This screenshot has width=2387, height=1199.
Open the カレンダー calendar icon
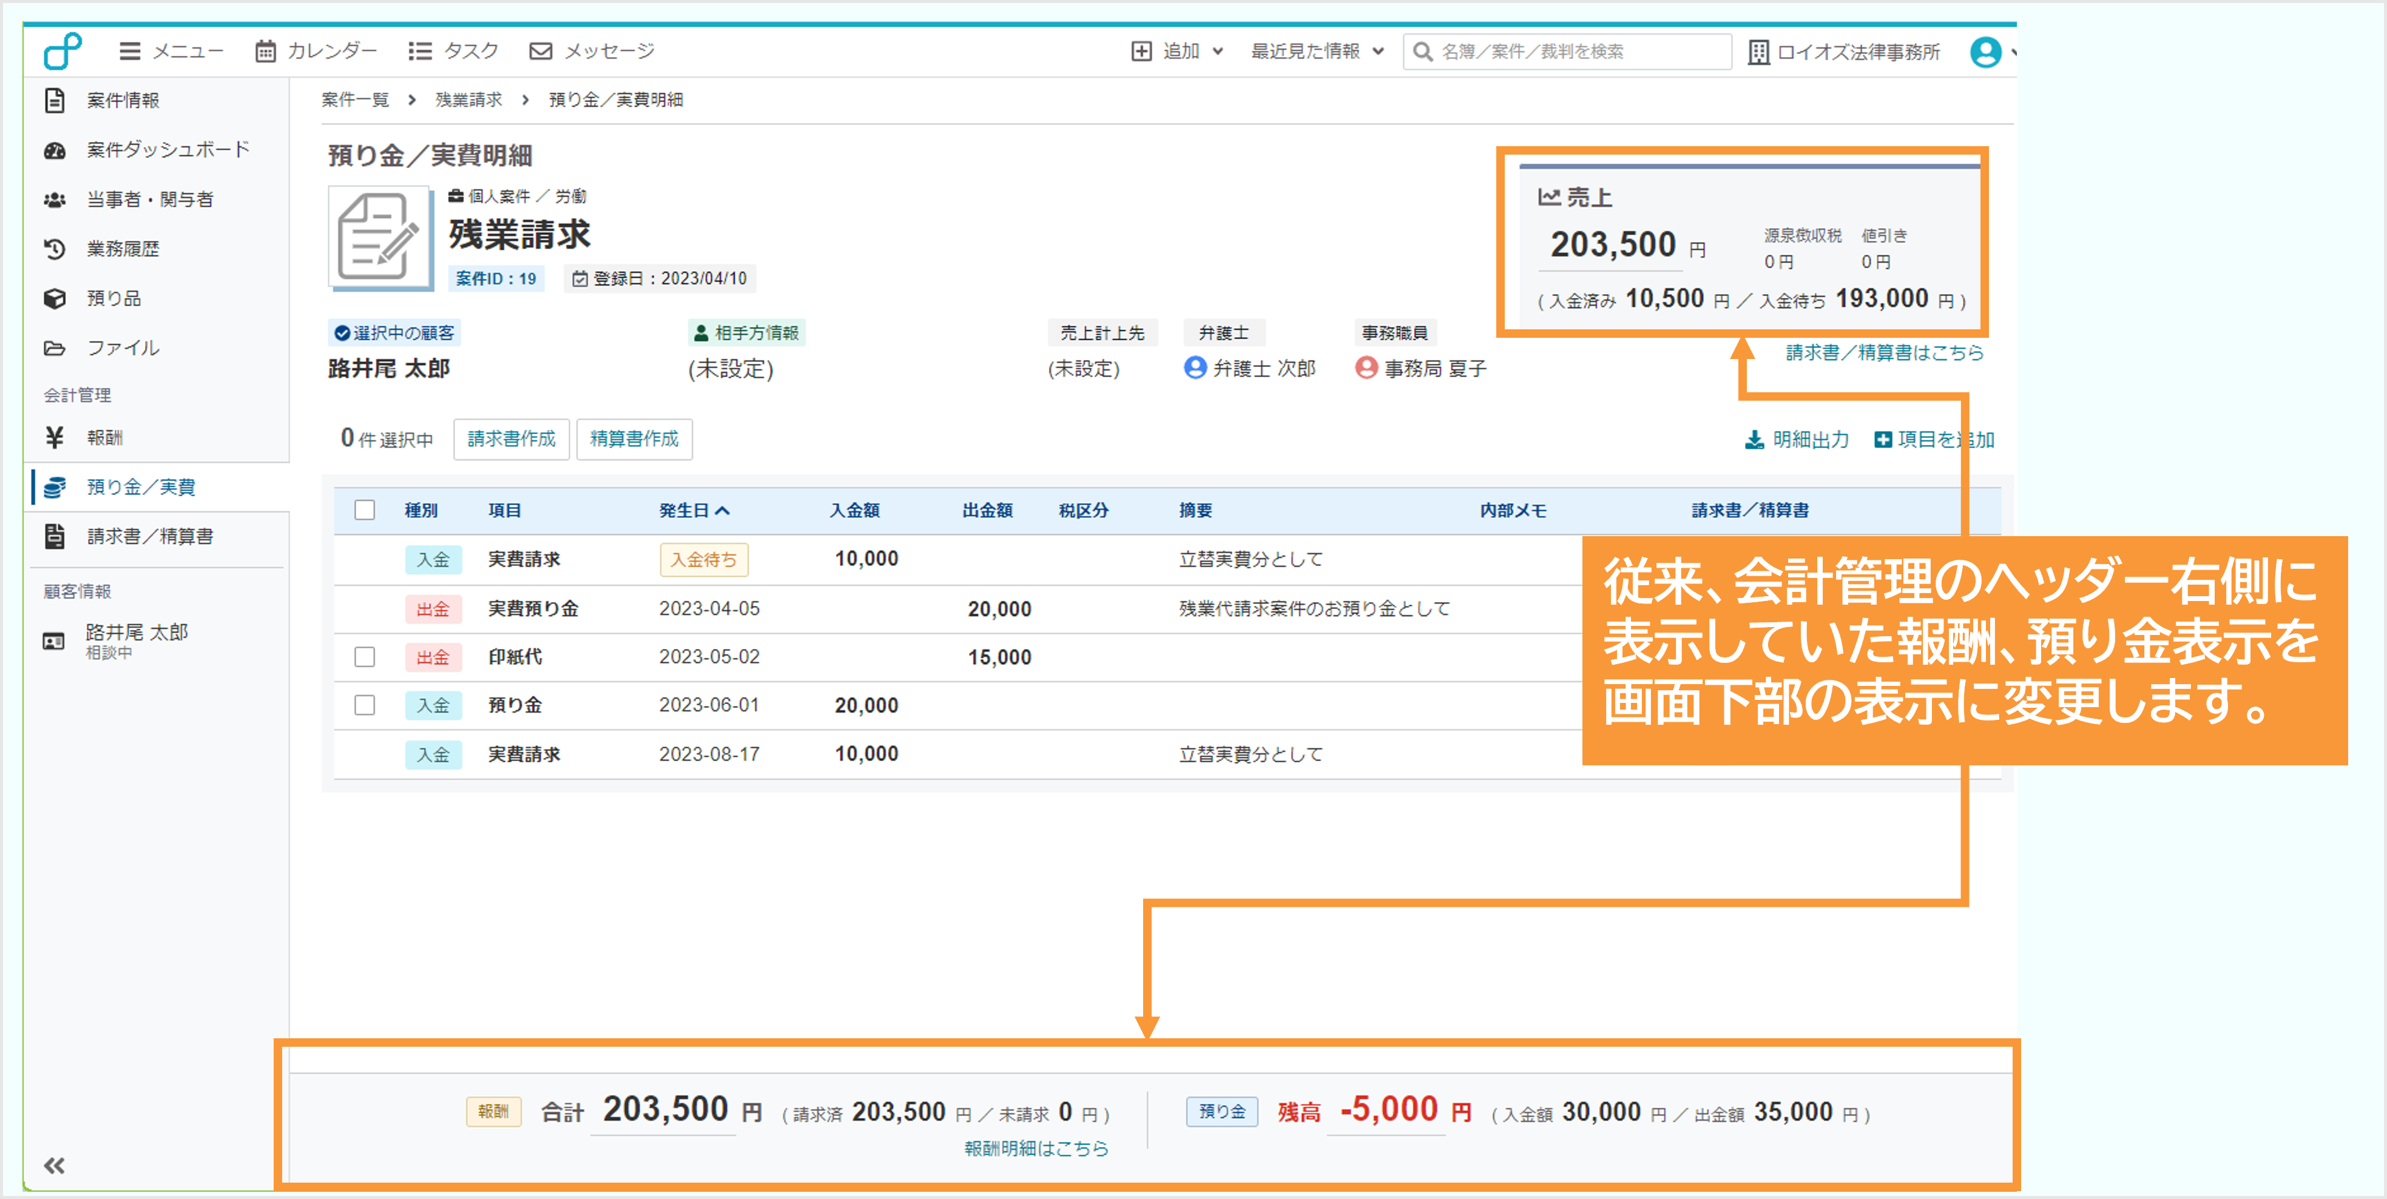pyautogui.click(x=265, y=51)
